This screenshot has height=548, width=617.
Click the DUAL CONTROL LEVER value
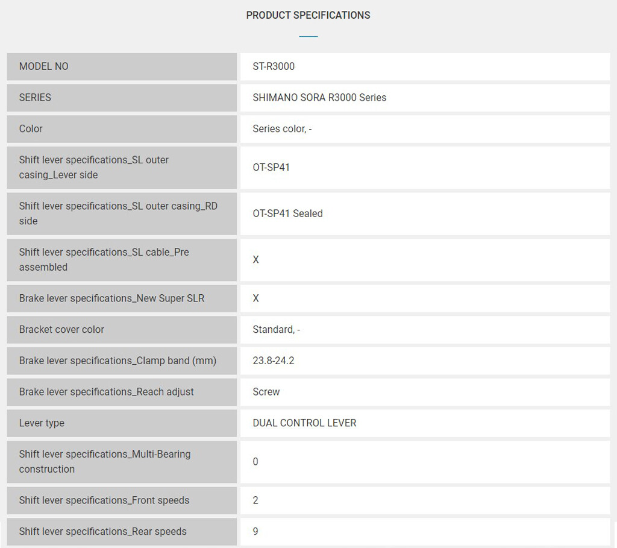coord(304,423)
